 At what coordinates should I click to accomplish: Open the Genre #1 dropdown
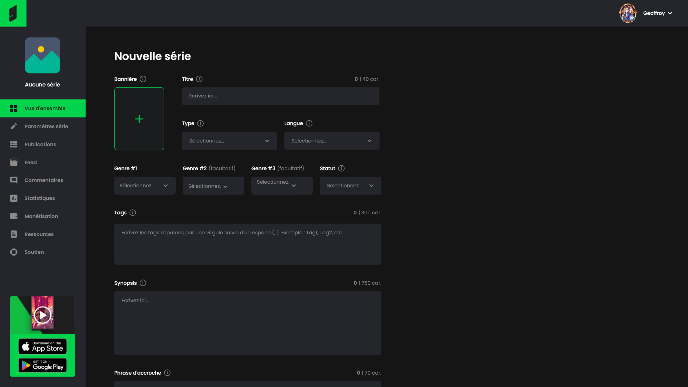[145, 186]
